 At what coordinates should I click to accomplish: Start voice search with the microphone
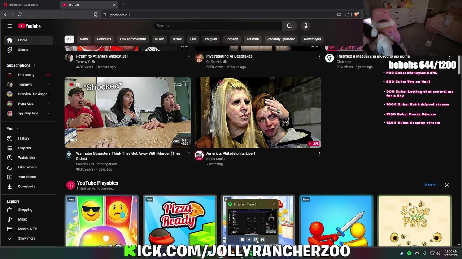tap(306, 26)
